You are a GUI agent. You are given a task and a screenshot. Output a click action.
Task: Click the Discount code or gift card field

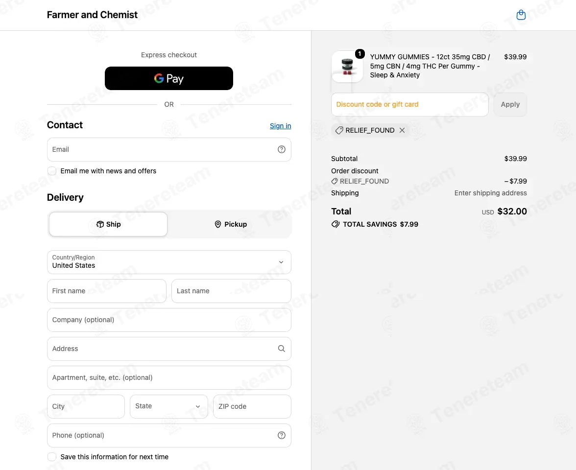click(410, 105)
